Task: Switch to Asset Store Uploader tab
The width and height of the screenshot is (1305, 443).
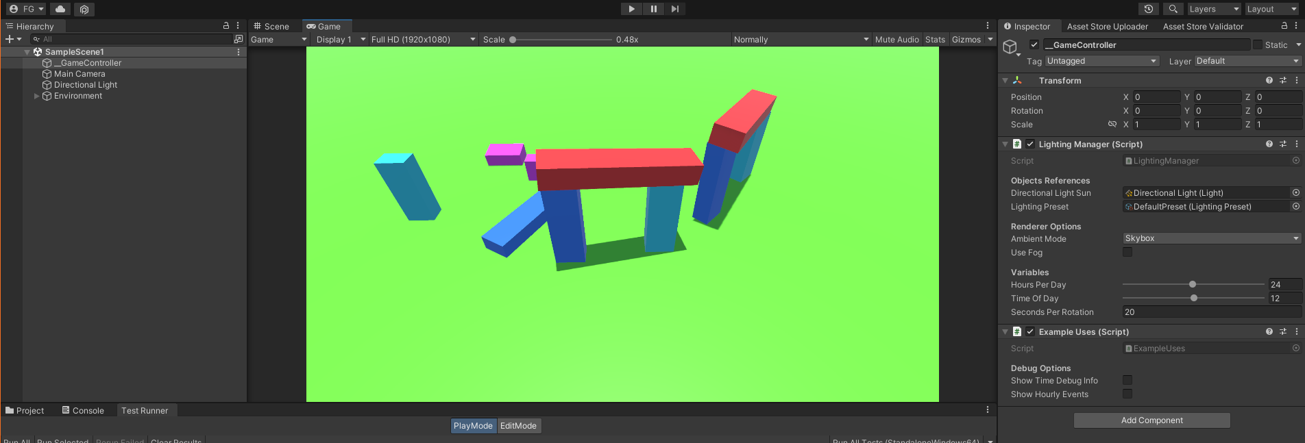Action: click(1108, 26)
